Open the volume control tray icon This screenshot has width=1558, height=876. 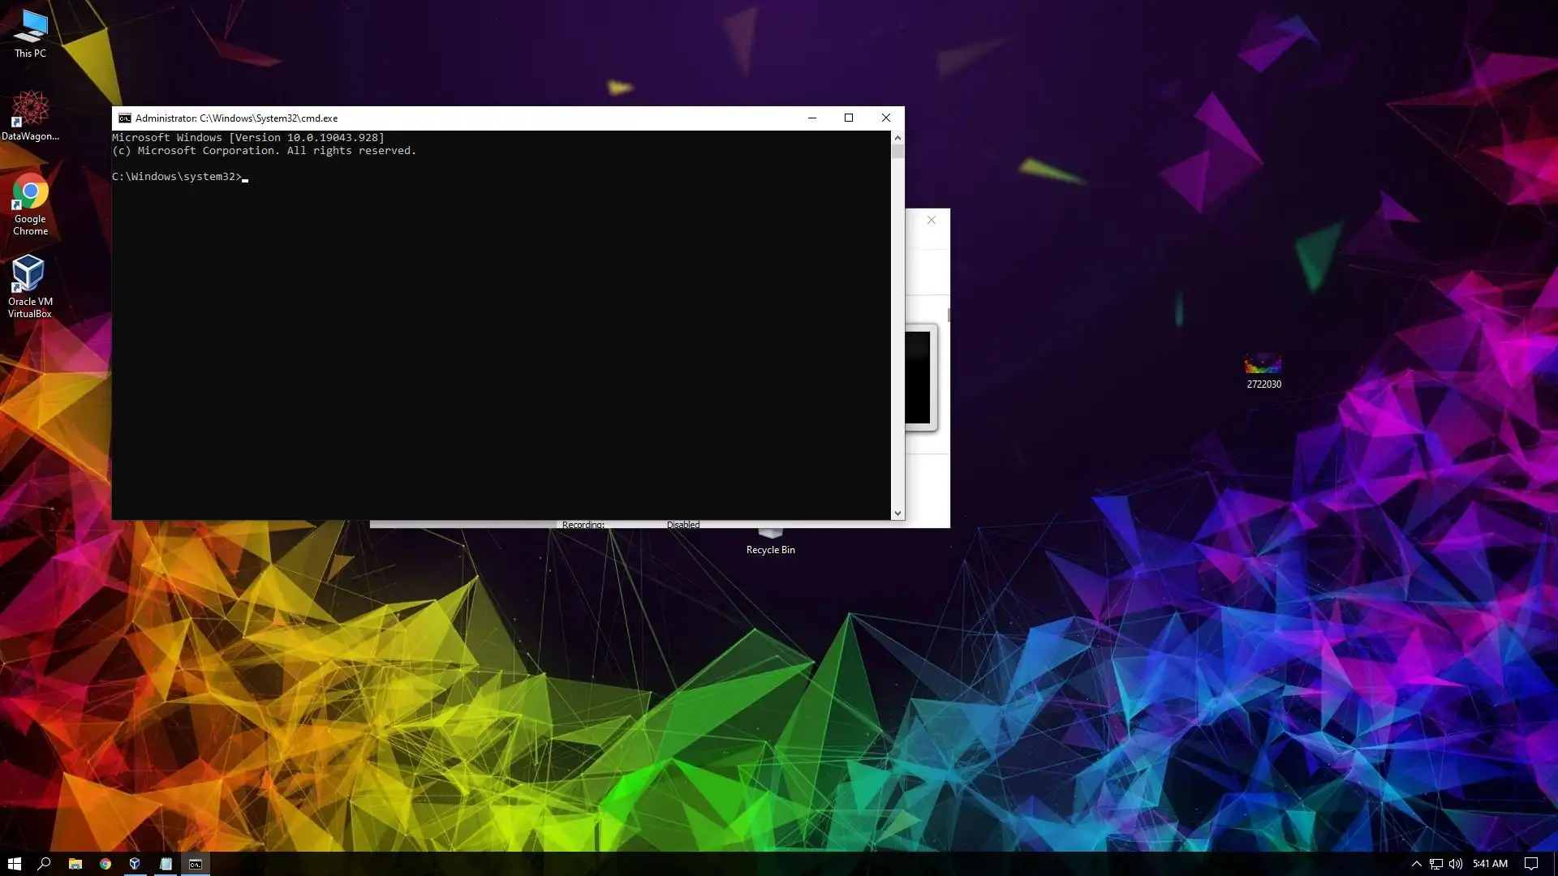coord(1456,864)
